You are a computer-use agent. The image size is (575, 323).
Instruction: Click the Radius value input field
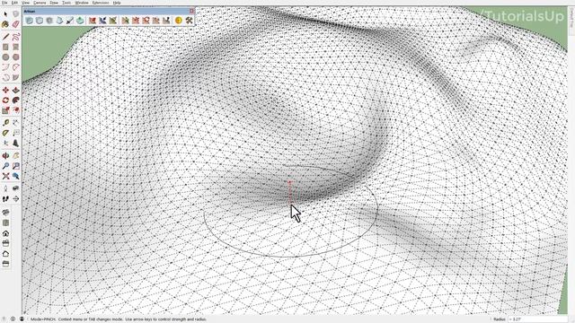tap(537, 319)
